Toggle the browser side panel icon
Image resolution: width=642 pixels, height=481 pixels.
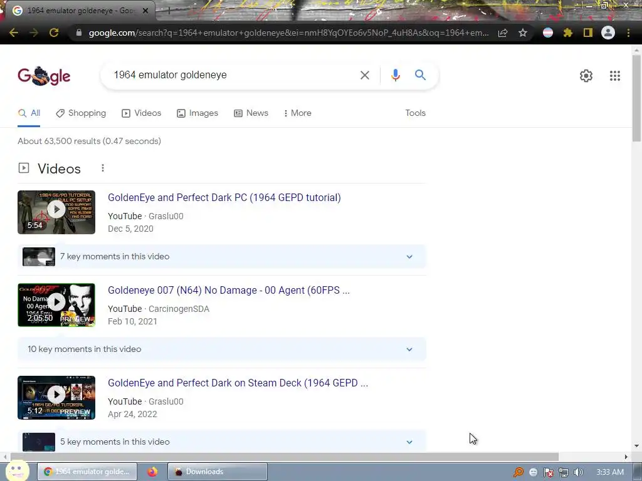coord(588,33)
